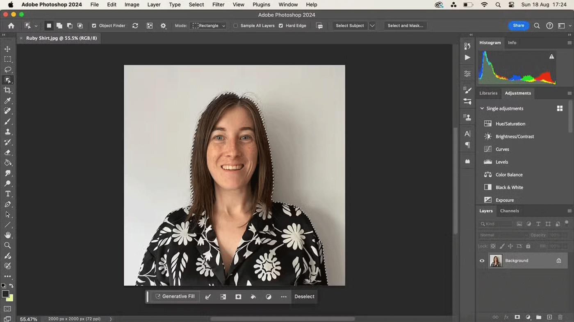Open the Select Subject dropdown arrow
This screenshot has height=322, width=574.
point(372,26)
